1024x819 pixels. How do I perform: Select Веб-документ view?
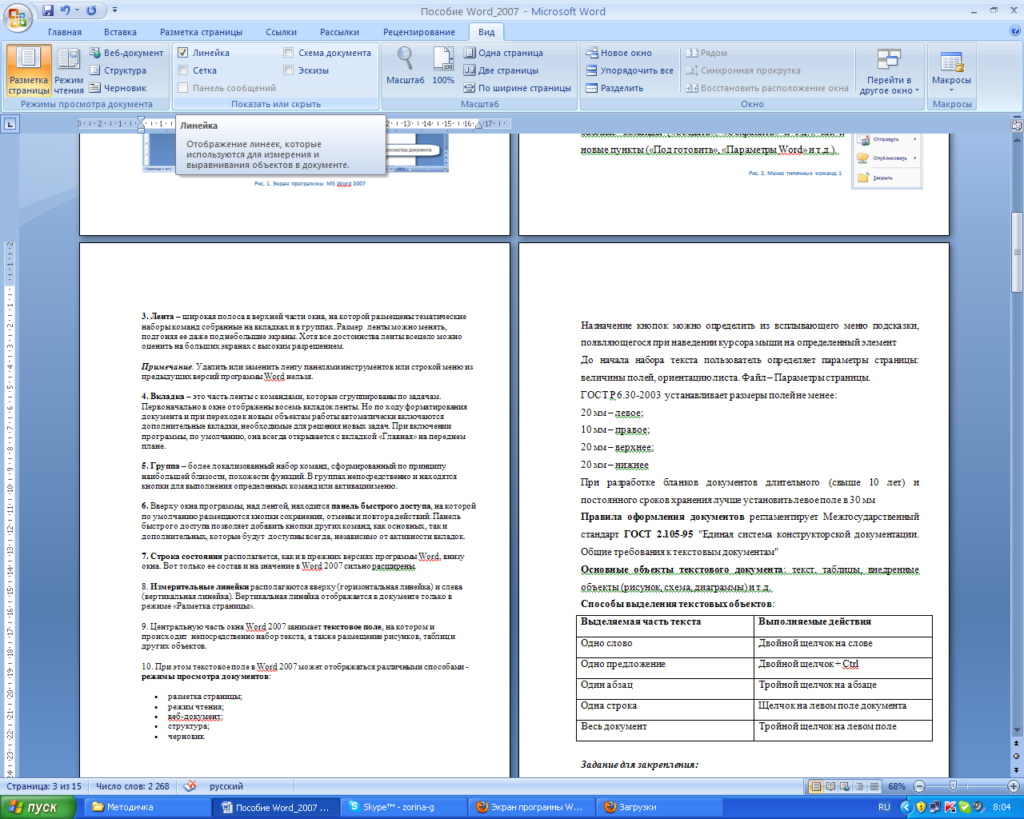pos(126,53)
